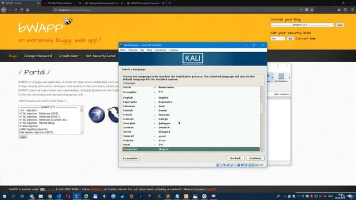This screenshot has width=356, height=200.
Task: Open Windows Start menu
Action: pyautogui.click(x=4, y=196)
